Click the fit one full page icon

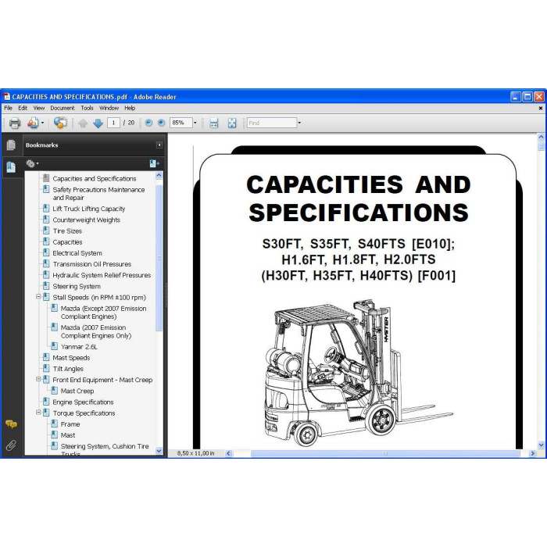click(231, 123)
